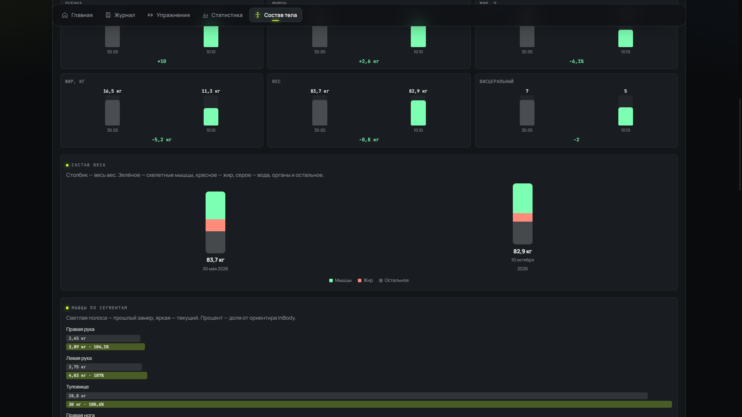Image resolution: width=742 pixels, height=417 pixels.
Task: Click the page vertical scrollbar
Action: (740, 145)
